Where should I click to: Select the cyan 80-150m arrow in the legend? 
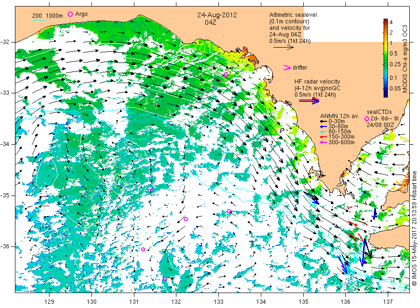[x=323, y=132]
